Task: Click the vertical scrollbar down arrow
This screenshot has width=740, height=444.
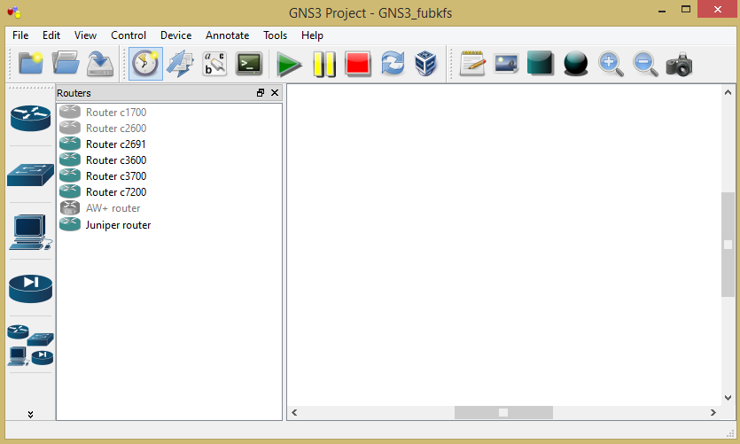Action: pos(728,398)
